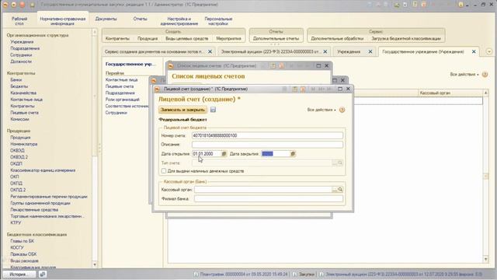The image size is (497, 280).
Task: Click the yellow info icon at top right
Action: [x=461, y=5]
